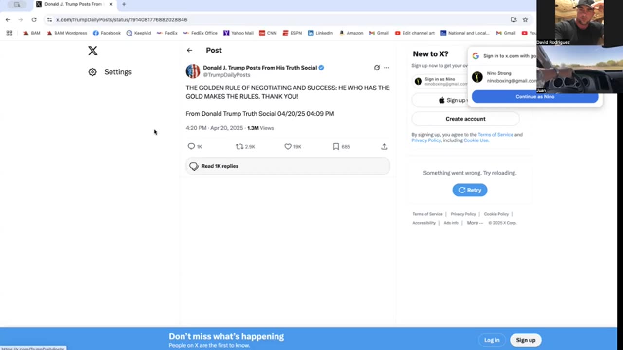Click the Apple sign up button

coord(440,100)
